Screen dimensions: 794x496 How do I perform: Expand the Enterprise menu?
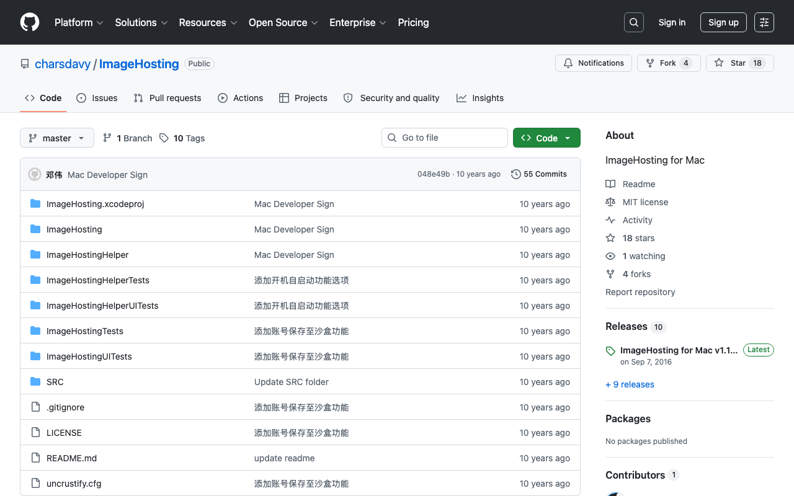pos(358,22)
